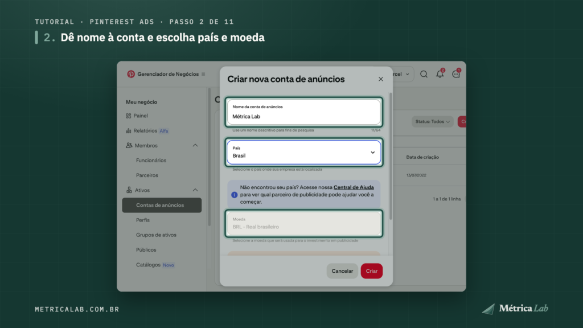Image resolution: width=583 pixels, height=328 pixels.
Task: Click the Painel grid icon
Action: tap(129, 116)
